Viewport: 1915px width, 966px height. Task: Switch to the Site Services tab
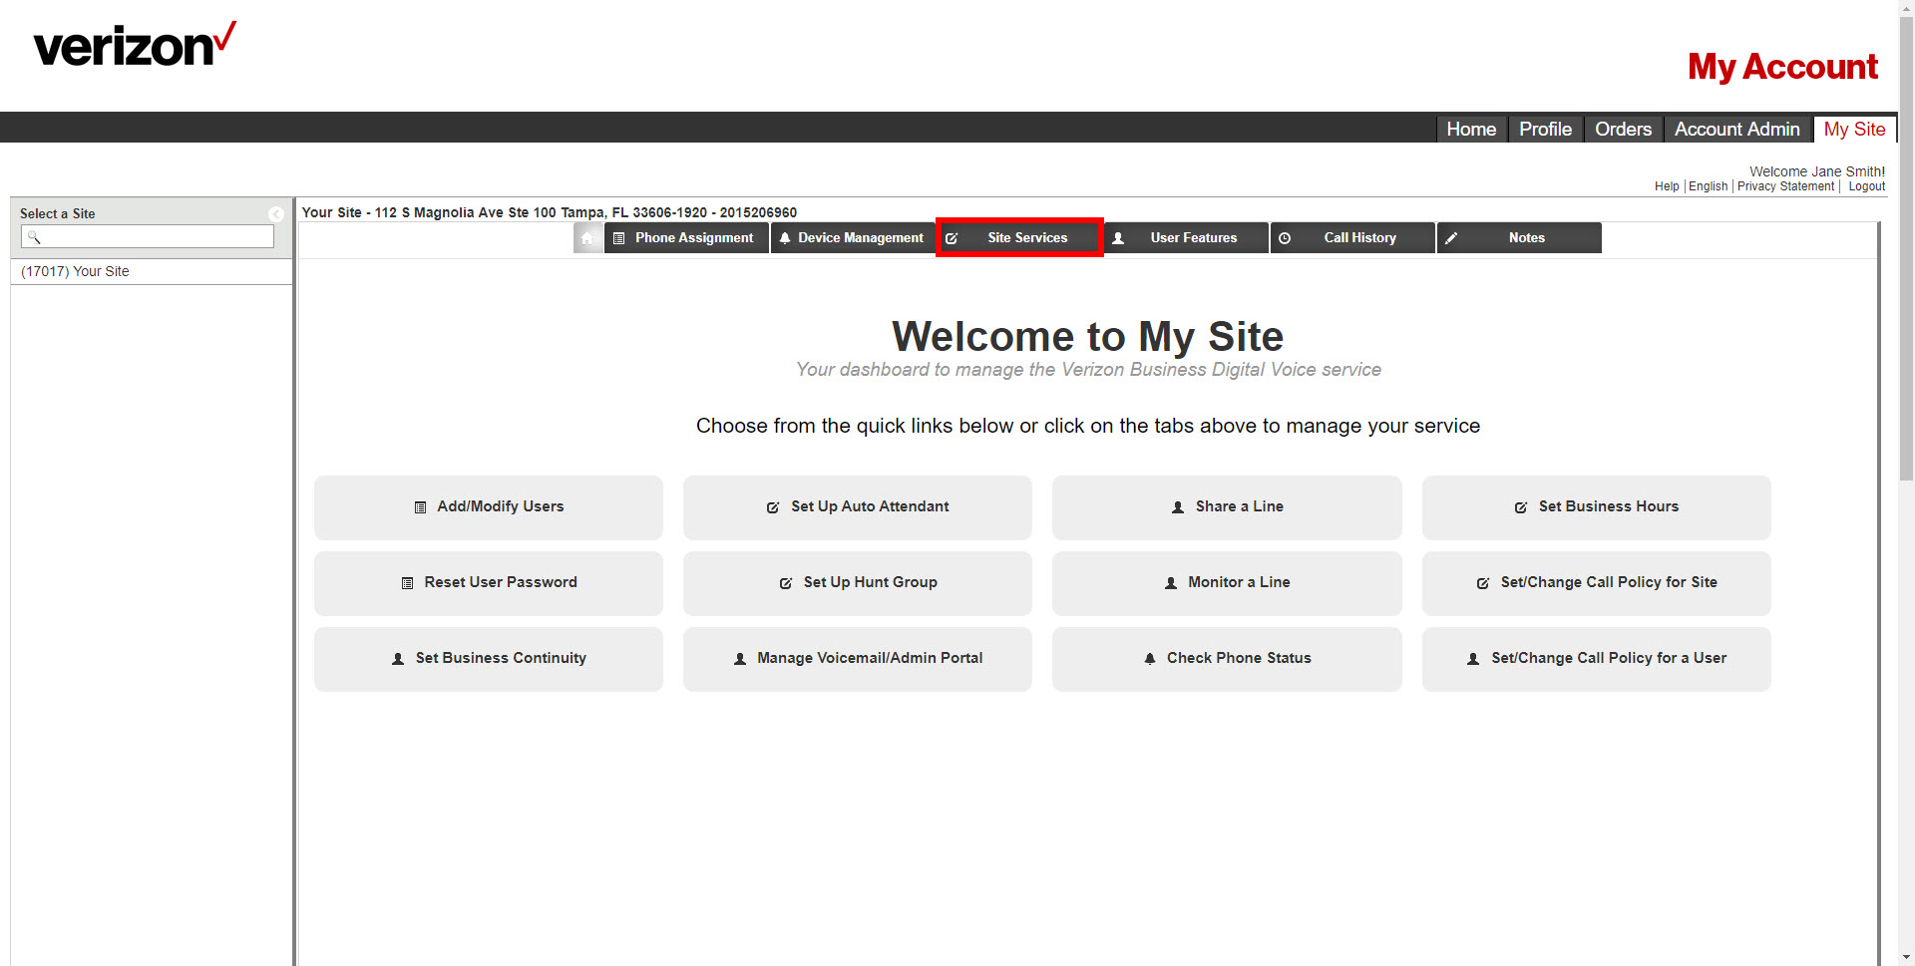(1019, 238)
